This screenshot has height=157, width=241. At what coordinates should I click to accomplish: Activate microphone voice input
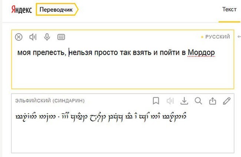click(47, 37)
